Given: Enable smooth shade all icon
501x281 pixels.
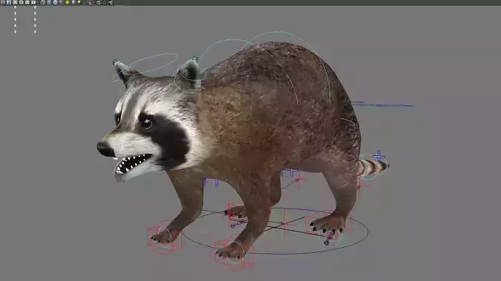Looking at the screenshot, I should (49, 2).
